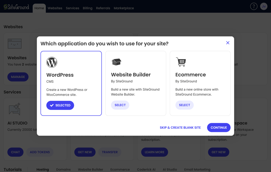Click the AI Studio chat sparkle icon
Viewport: 271px width, 172px height.
coord(15,109)
